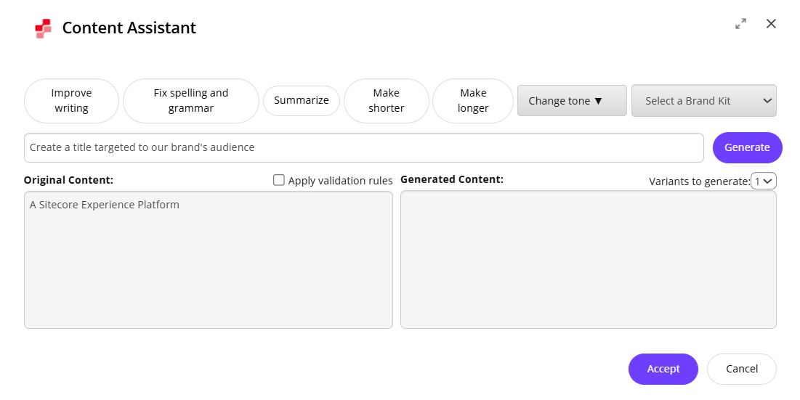Click the Original Content label
This screenshot has height=400, width=800.
(68, 180)
